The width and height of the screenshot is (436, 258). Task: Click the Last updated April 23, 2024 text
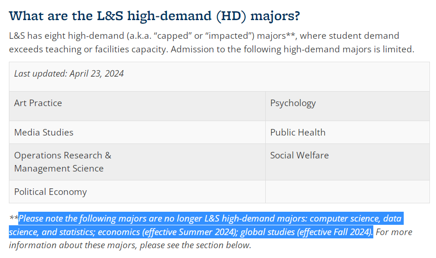click(69, 73)
